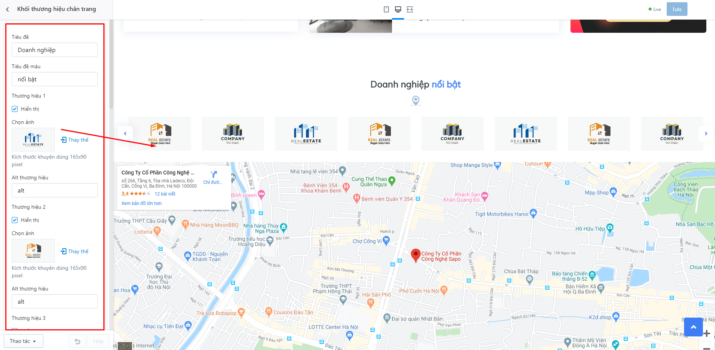Image resolution: width=715 pixels, height=350 pixels.
Task: Click the Trường THPT Cầu Giấy school pin
Action: (172, 220)
